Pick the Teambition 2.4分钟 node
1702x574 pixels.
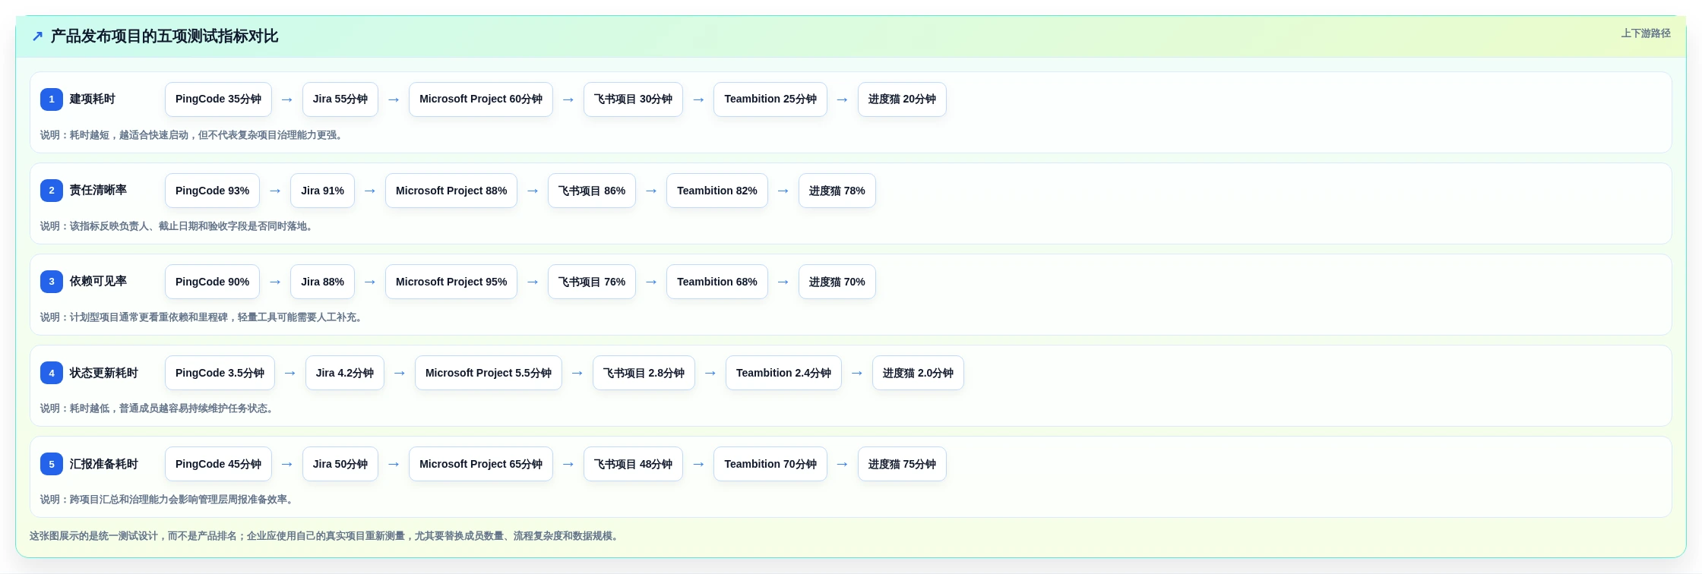click(783, 373)
